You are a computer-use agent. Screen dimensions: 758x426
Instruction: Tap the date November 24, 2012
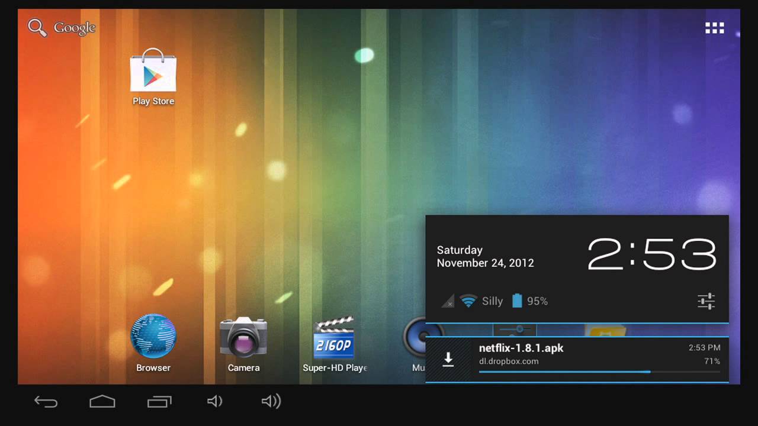486,263
